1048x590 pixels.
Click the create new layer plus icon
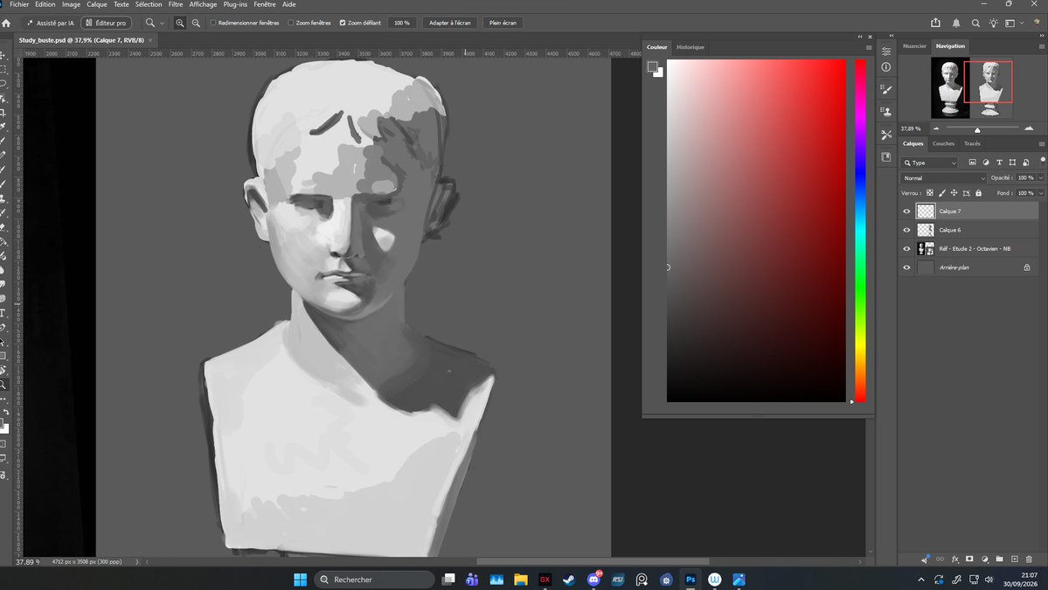(1015, 559)
